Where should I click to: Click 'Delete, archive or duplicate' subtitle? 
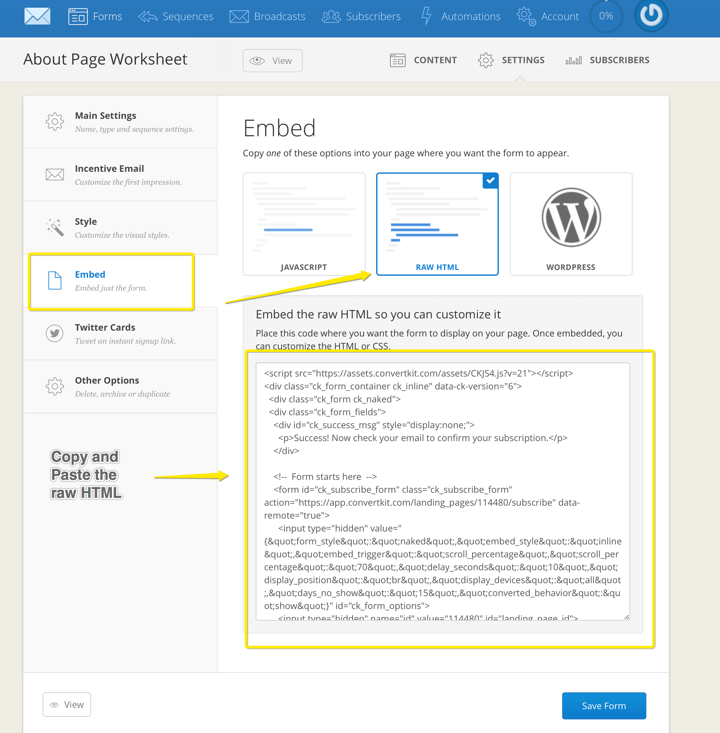pyautogui.click(x=122, y=394)
